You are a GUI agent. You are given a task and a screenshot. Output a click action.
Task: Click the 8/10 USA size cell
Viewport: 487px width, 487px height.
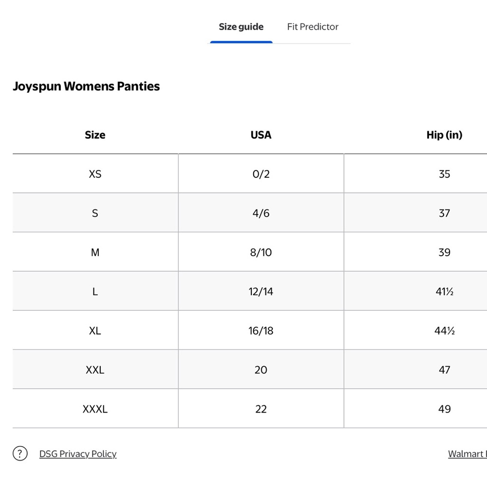pyautogui.click(x=261, y=252)
